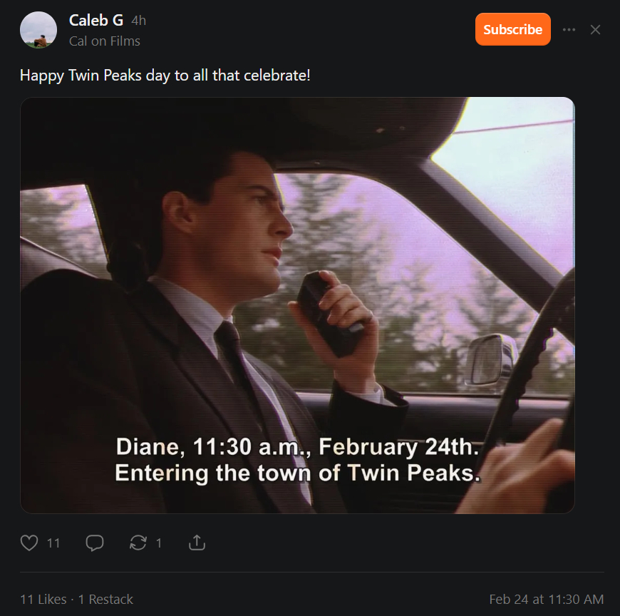Close the note with the X icon
The width and height of the screenshot is (620, 616).
pyautogui.click(x=596, y=30)
